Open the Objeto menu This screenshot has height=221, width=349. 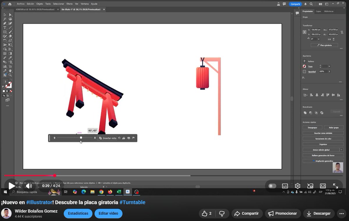pyautogui.click(x=40, y=4)
